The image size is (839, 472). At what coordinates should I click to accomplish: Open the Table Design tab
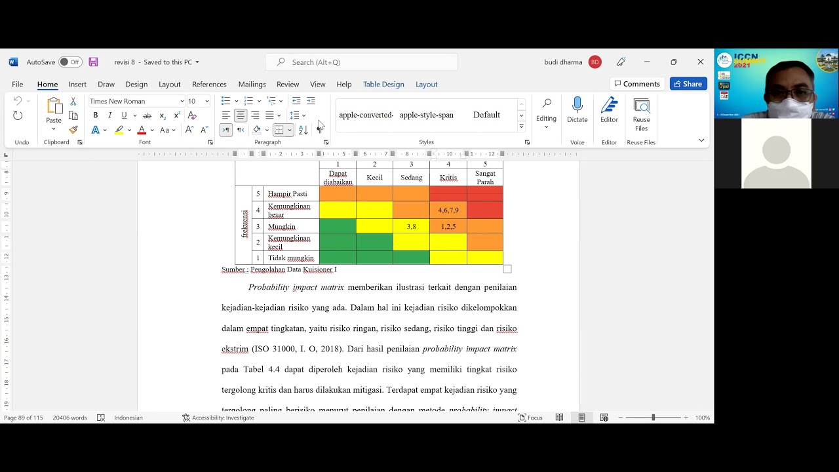click(383, 84)
